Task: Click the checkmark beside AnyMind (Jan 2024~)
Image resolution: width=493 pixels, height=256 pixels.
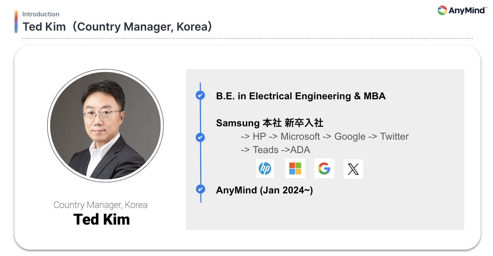Action: tap(200, 189)
